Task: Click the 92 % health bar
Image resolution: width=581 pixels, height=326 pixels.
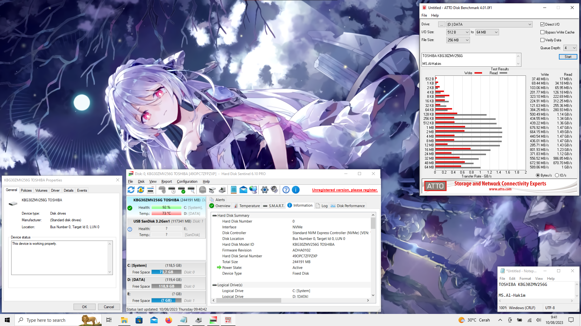Action: pos(166,207)
